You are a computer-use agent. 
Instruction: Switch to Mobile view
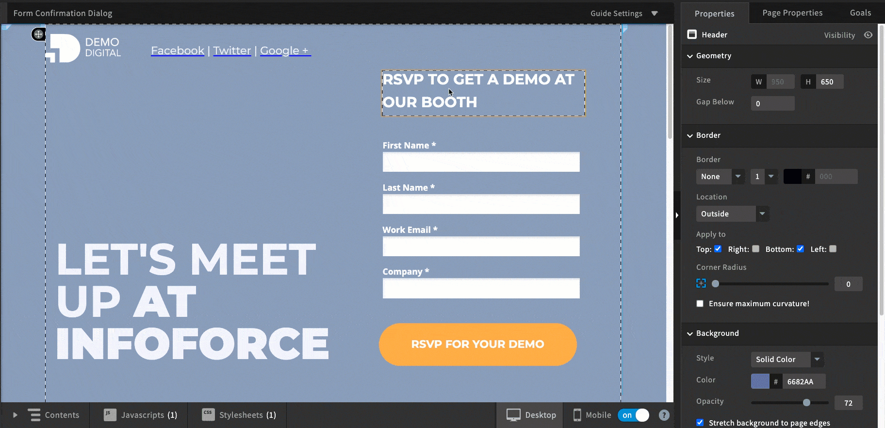[592, 415]
